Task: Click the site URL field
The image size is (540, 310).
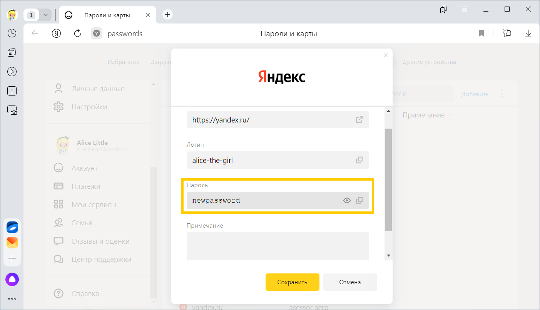Action: point(278,119)
